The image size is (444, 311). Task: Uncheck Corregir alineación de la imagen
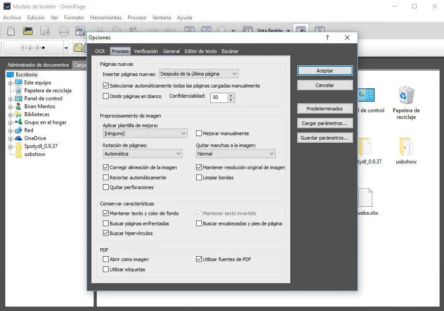click(x=106, y=167)
